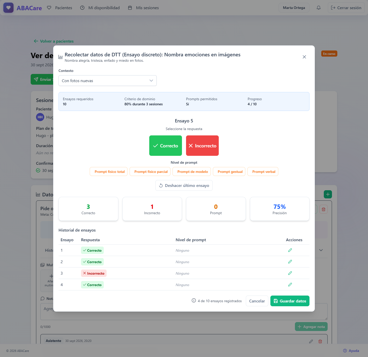
Task: Select Prompt de modelo level
Action: click(x=192, y=172)
